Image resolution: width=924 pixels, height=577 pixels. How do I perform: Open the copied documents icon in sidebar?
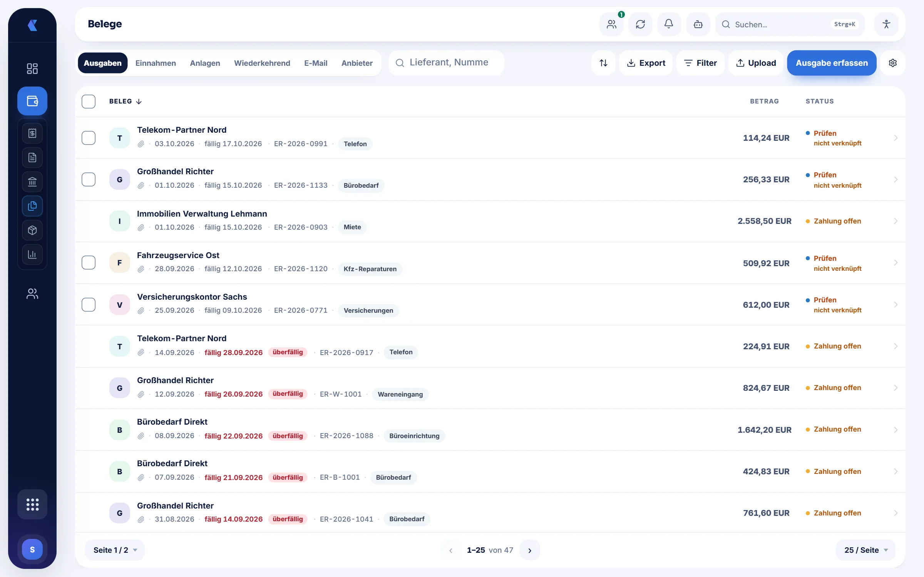(x=32, y=206)
